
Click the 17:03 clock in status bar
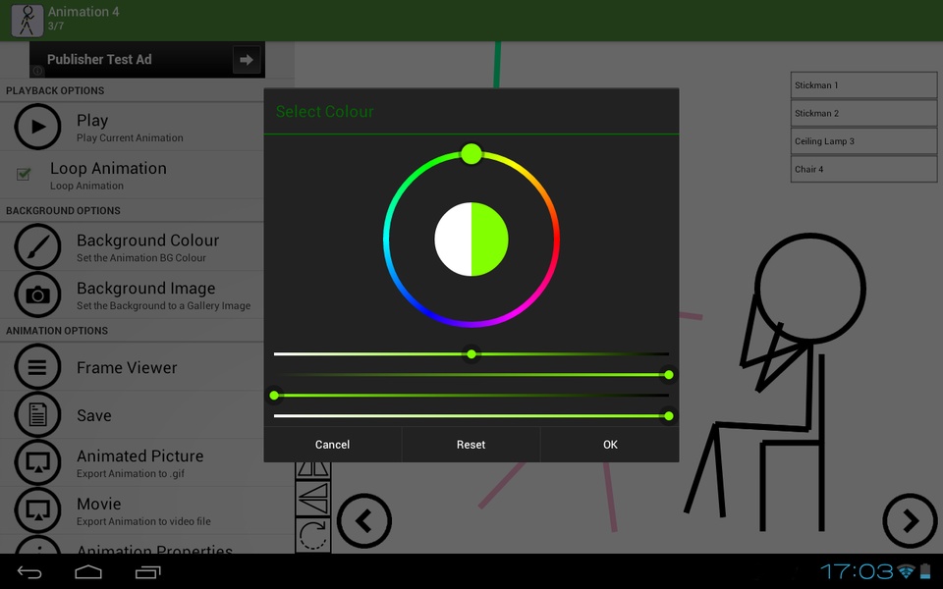tap(857, 571)
